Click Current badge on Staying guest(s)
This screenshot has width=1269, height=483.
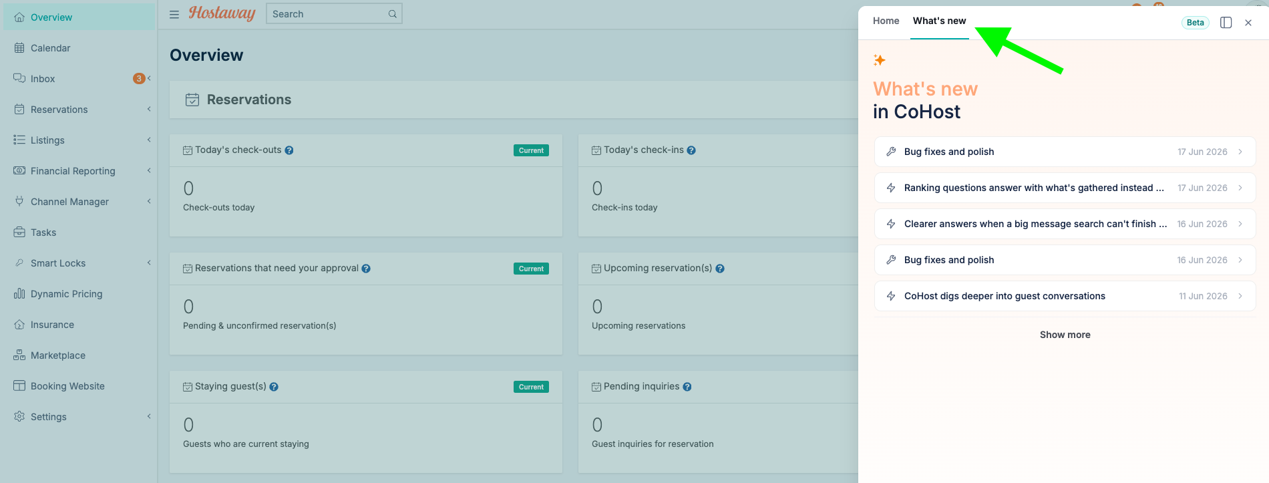[531, 387]
